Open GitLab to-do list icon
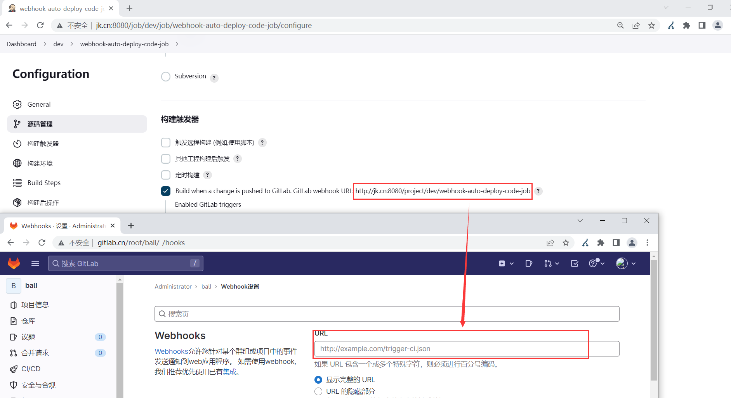Image resolution: width=731 pixels, height=398 pixels. (x=575, y=263)
